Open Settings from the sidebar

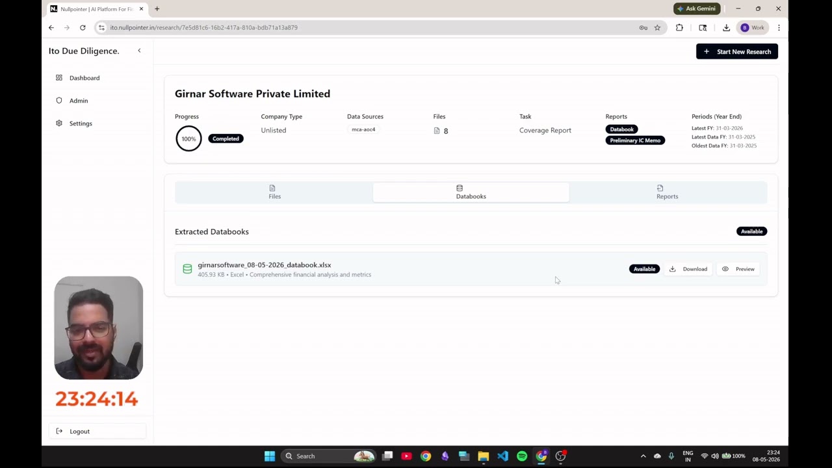(81, 123)
